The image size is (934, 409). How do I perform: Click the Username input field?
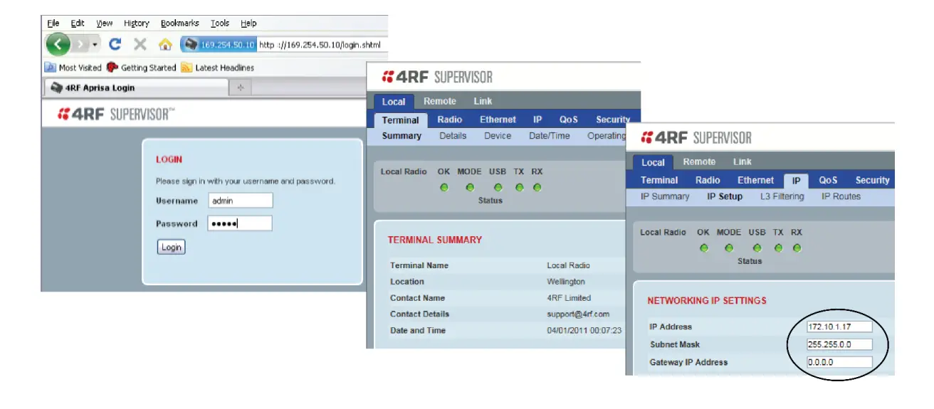[240, 201]
